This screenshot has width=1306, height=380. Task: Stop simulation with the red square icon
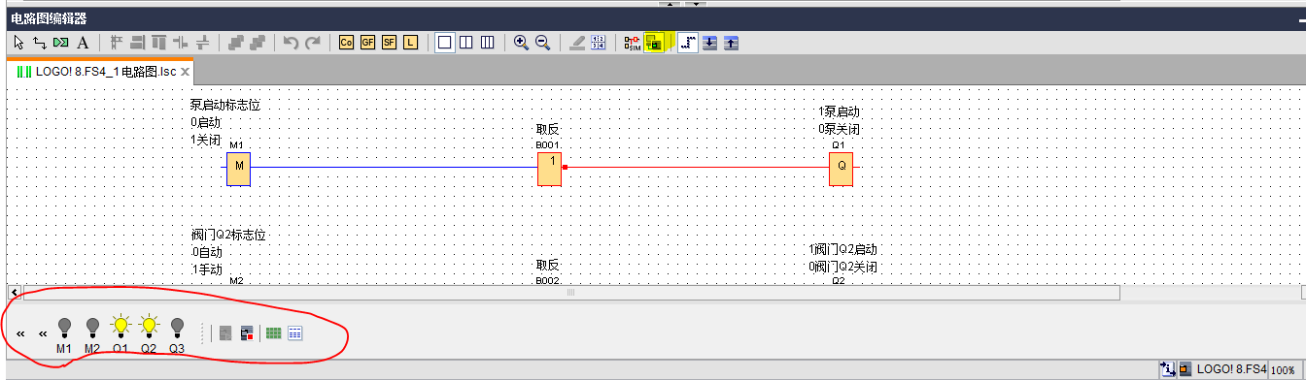click(247, 333)
